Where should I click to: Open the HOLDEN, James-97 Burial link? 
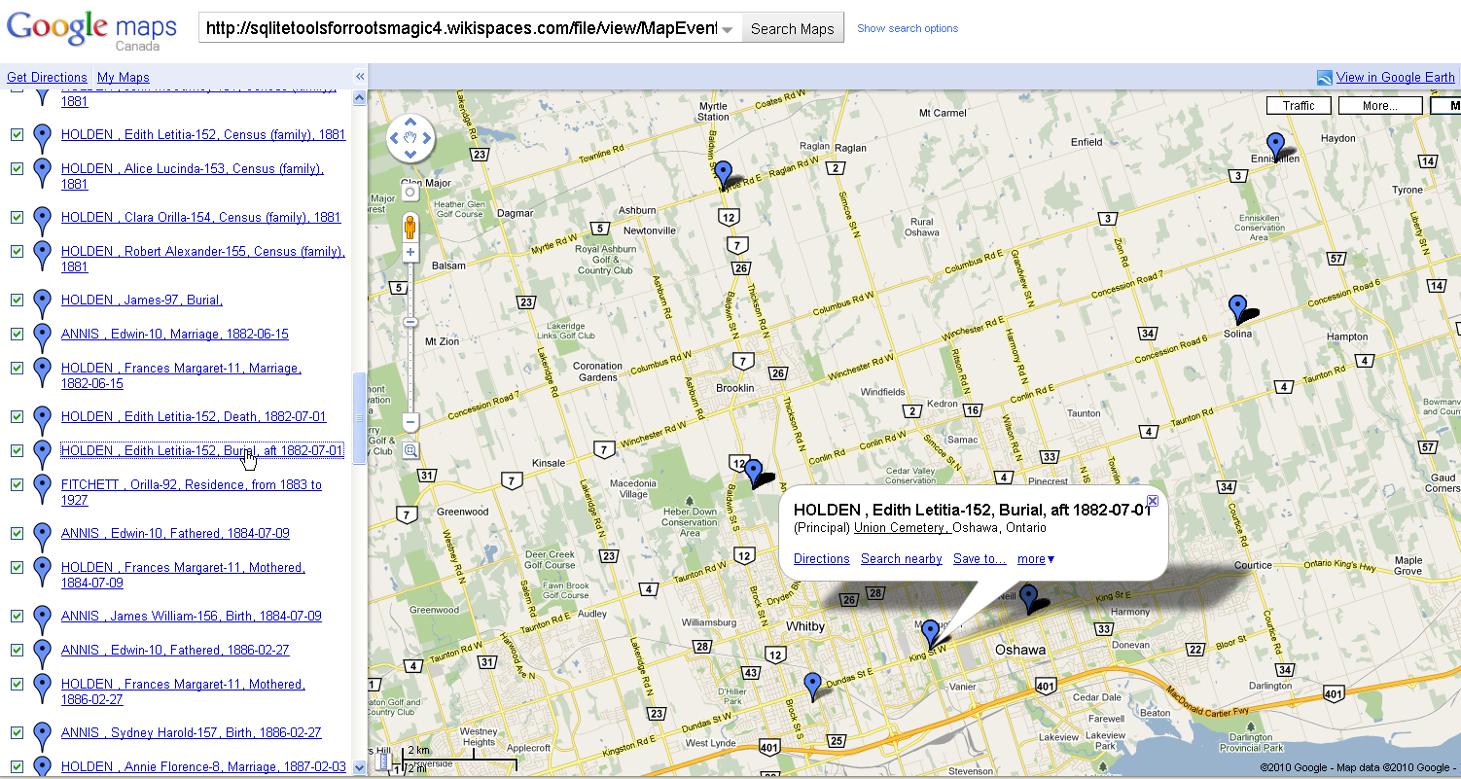point(142,301)
